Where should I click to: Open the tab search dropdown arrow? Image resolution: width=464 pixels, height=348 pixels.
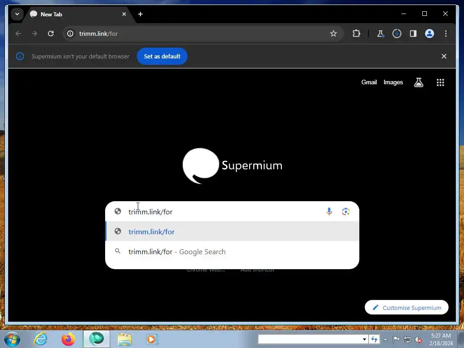point(17,14)
